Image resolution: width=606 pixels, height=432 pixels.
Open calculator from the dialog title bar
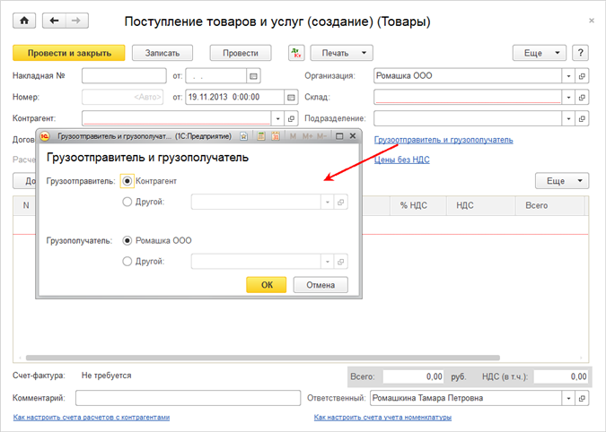261,136
